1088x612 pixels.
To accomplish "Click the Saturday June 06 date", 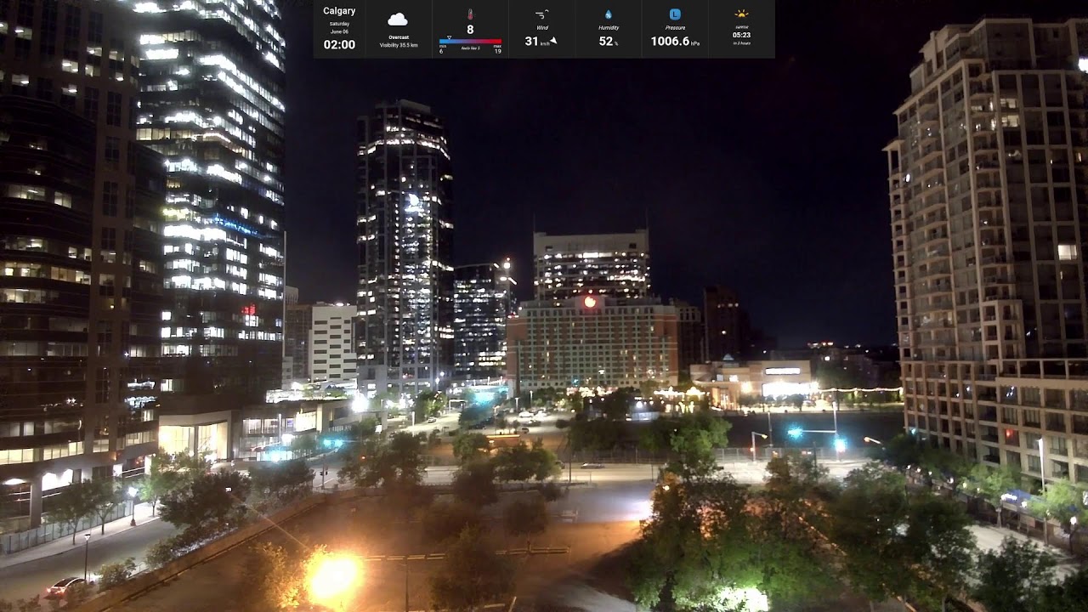I will [x=339, y=28].
